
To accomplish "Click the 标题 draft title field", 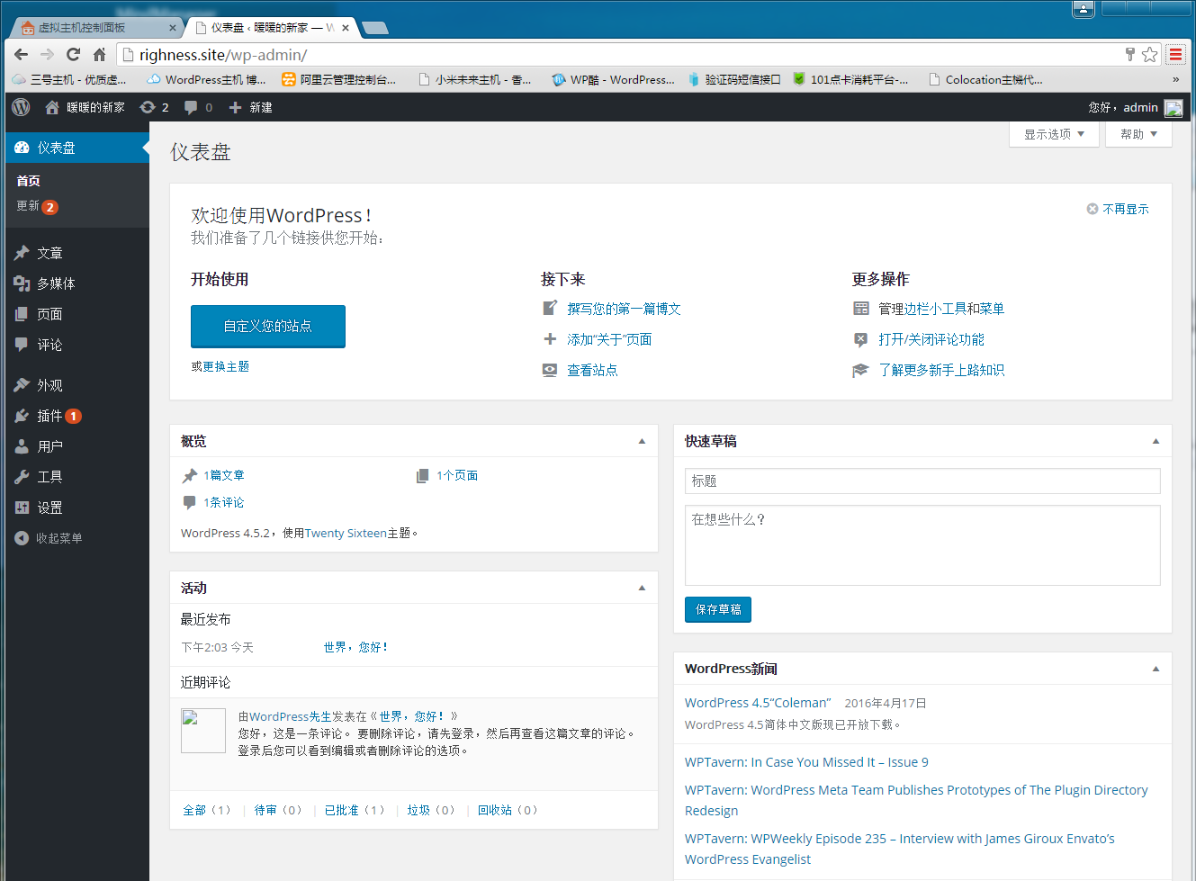I will pos(922,481).
